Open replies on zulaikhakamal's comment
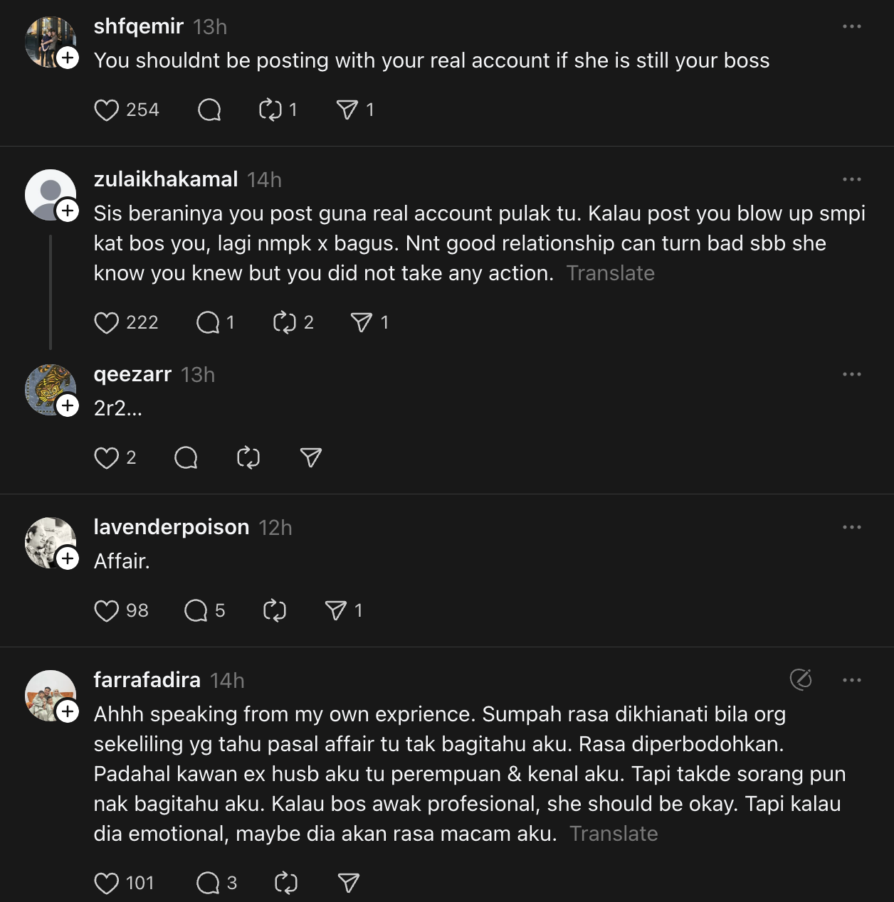894x902 pixels. (208, 323)
